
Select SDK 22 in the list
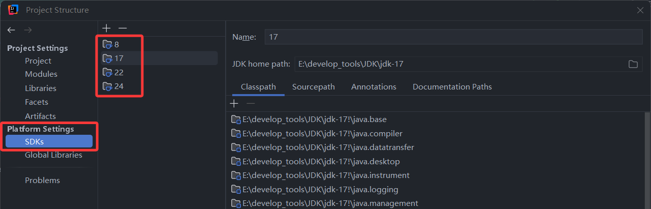tap(118, 72)
